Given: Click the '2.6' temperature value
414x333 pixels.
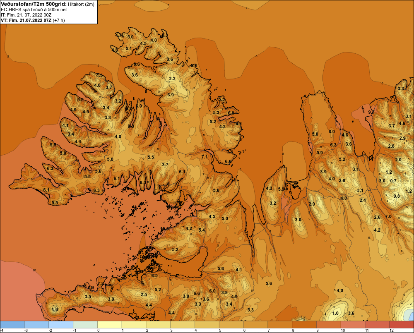Looking at the screenshot, I should click(x=377, y=217).
